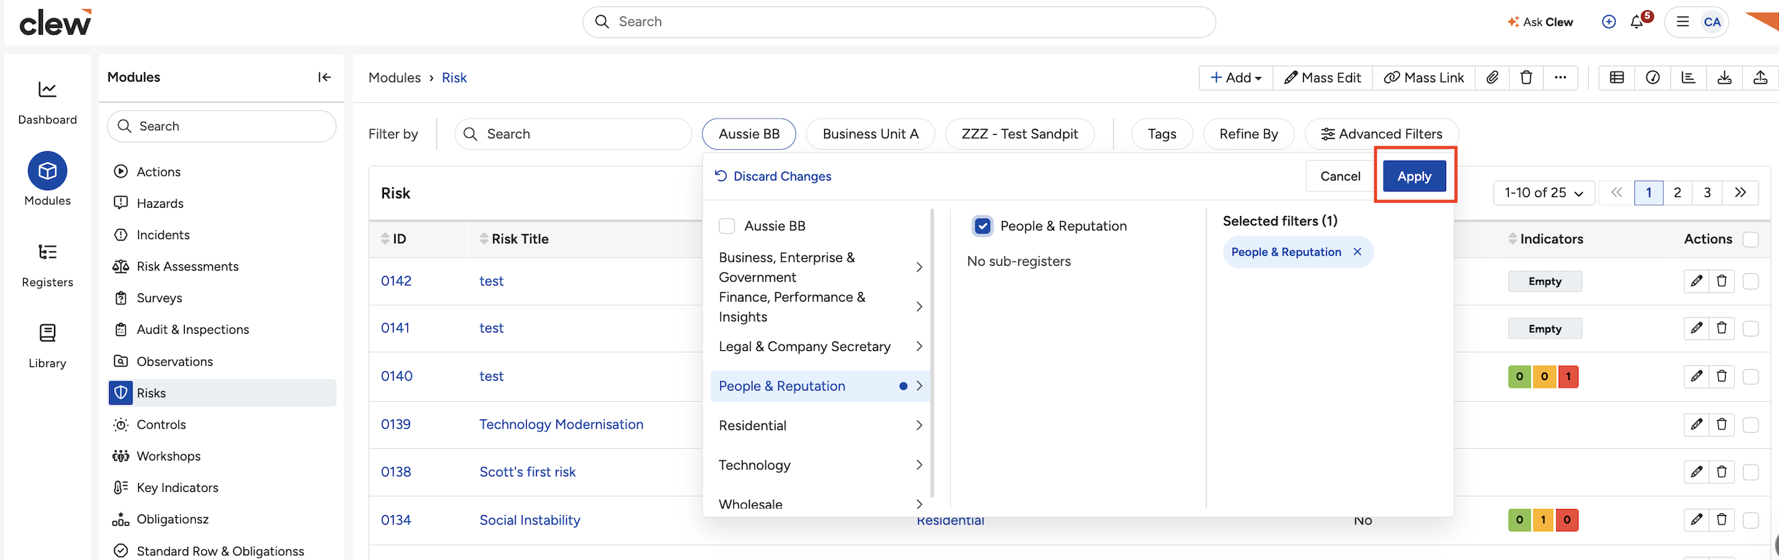Open the Add dropdown

1235,78
